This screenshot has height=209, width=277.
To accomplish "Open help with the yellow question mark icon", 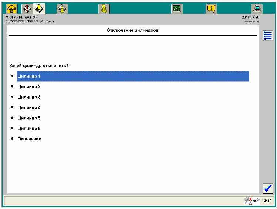I will point(212,8).
